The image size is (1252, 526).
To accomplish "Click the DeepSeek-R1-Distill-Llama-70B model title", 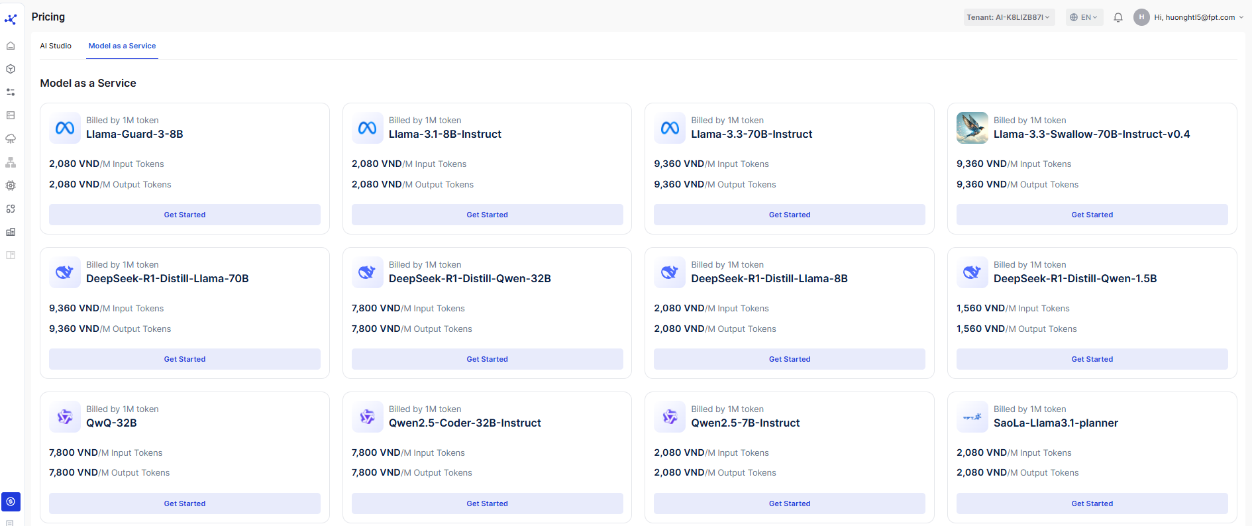I will pyautogui.click(x=168, y=278).
